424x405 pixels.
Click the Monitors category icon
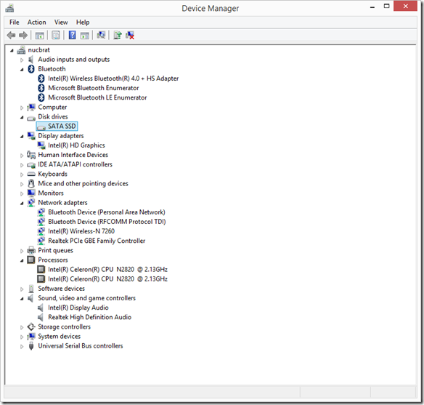(x=31, y=193)
